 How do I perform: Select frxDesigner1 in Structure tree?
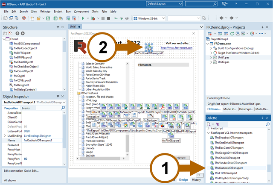(x=21, y=85)
